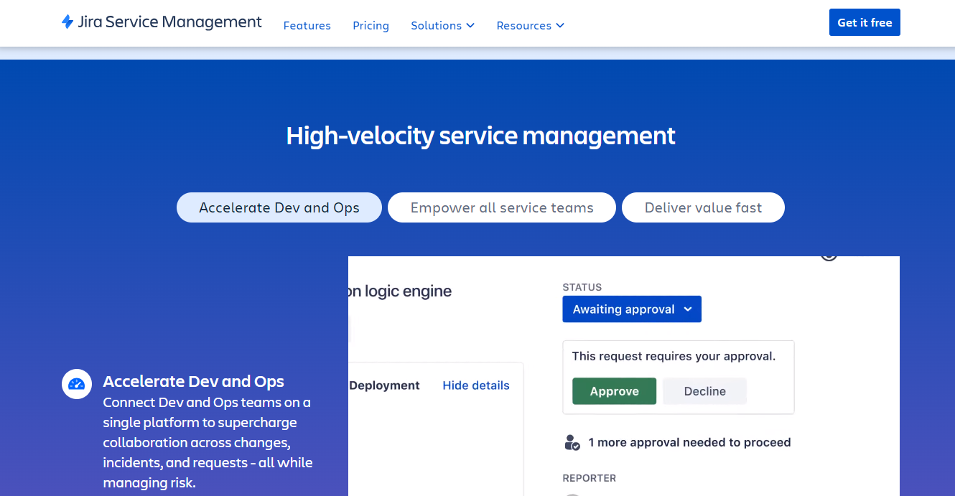Click the speedometer icon beside Accelerate Dev and Ops
The height and width of the screenshot is (496, 955).
(77, 384)
